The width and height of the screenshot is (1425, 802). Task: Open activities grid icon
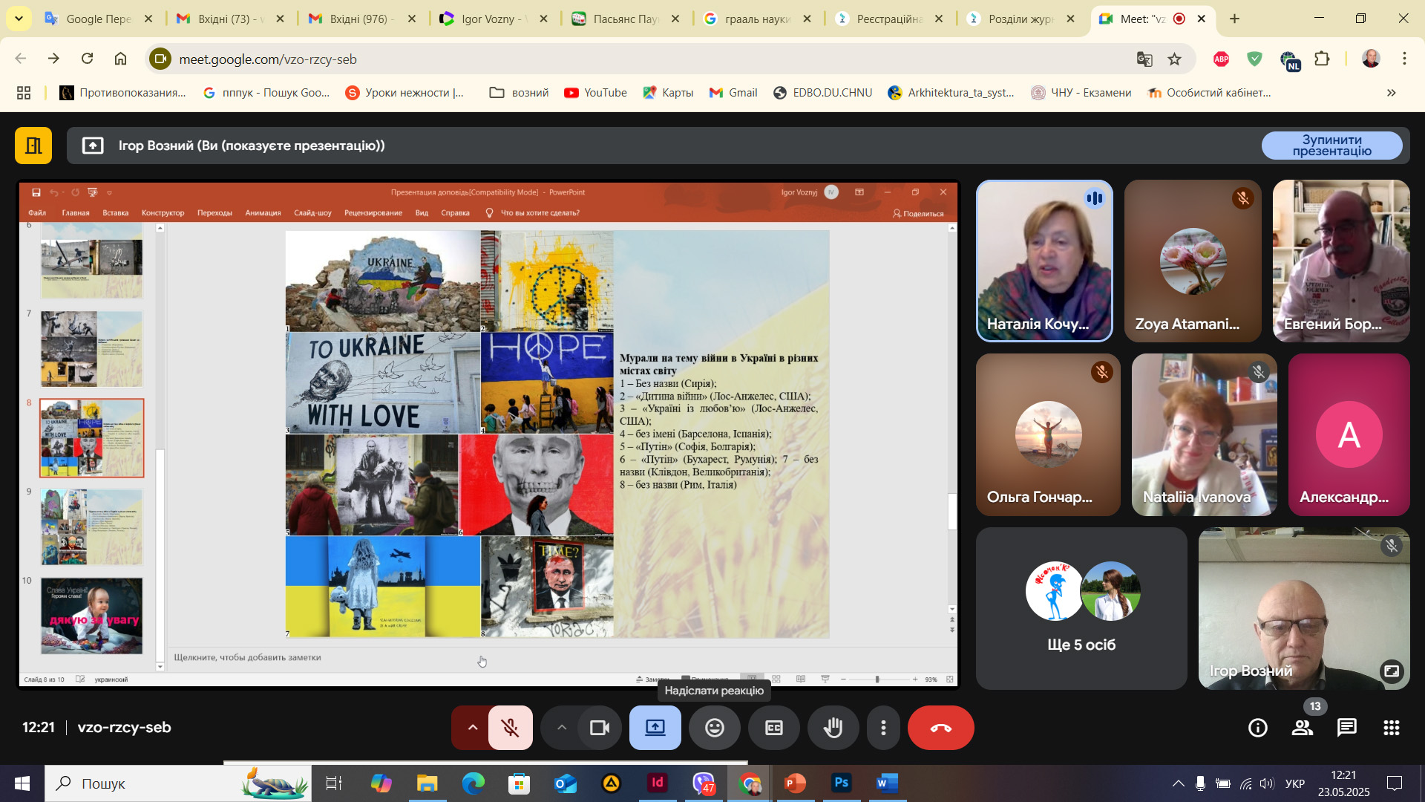[x=1392, y=728]
